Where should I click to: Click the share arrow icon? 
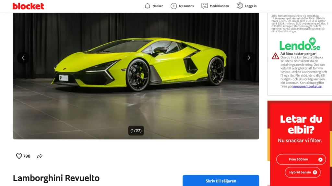tap(40, 156)
